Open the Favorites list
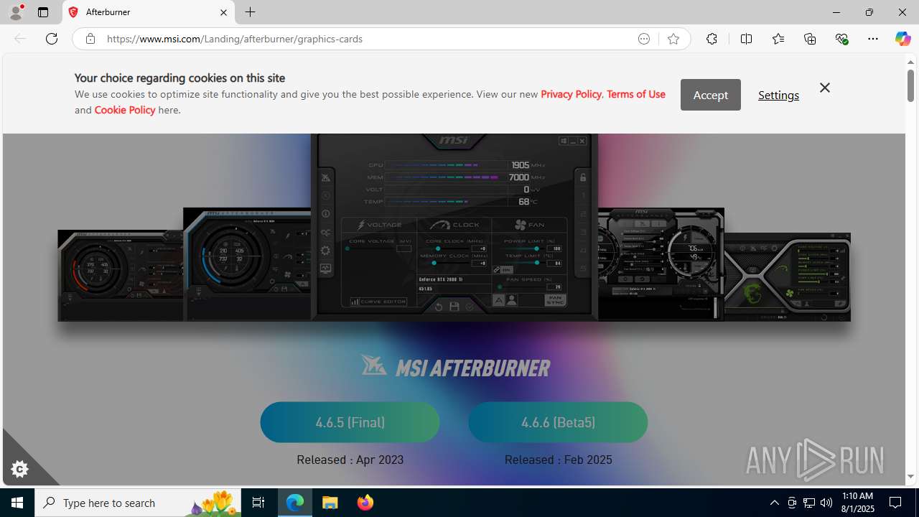 pos(778,39)
